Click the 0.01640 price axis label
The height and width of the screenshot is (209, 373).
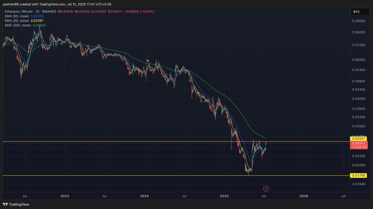359,184
